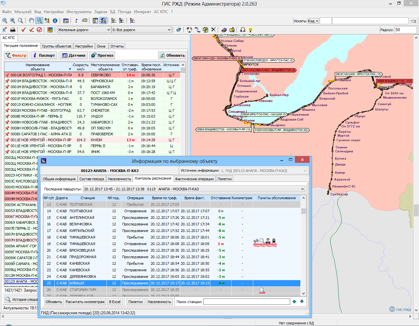The width and height of the screenshot is (419, 326).
Task: Switch to the Отчеты tab
Action: tap(117, 46)
